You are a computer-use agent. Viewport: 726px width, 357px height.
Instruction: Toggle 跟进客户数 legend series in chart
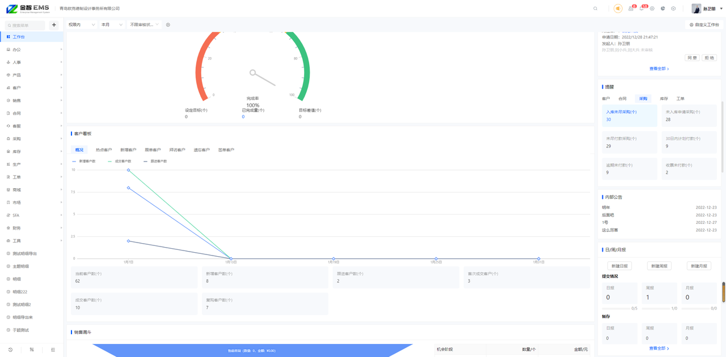pos(155,161)
